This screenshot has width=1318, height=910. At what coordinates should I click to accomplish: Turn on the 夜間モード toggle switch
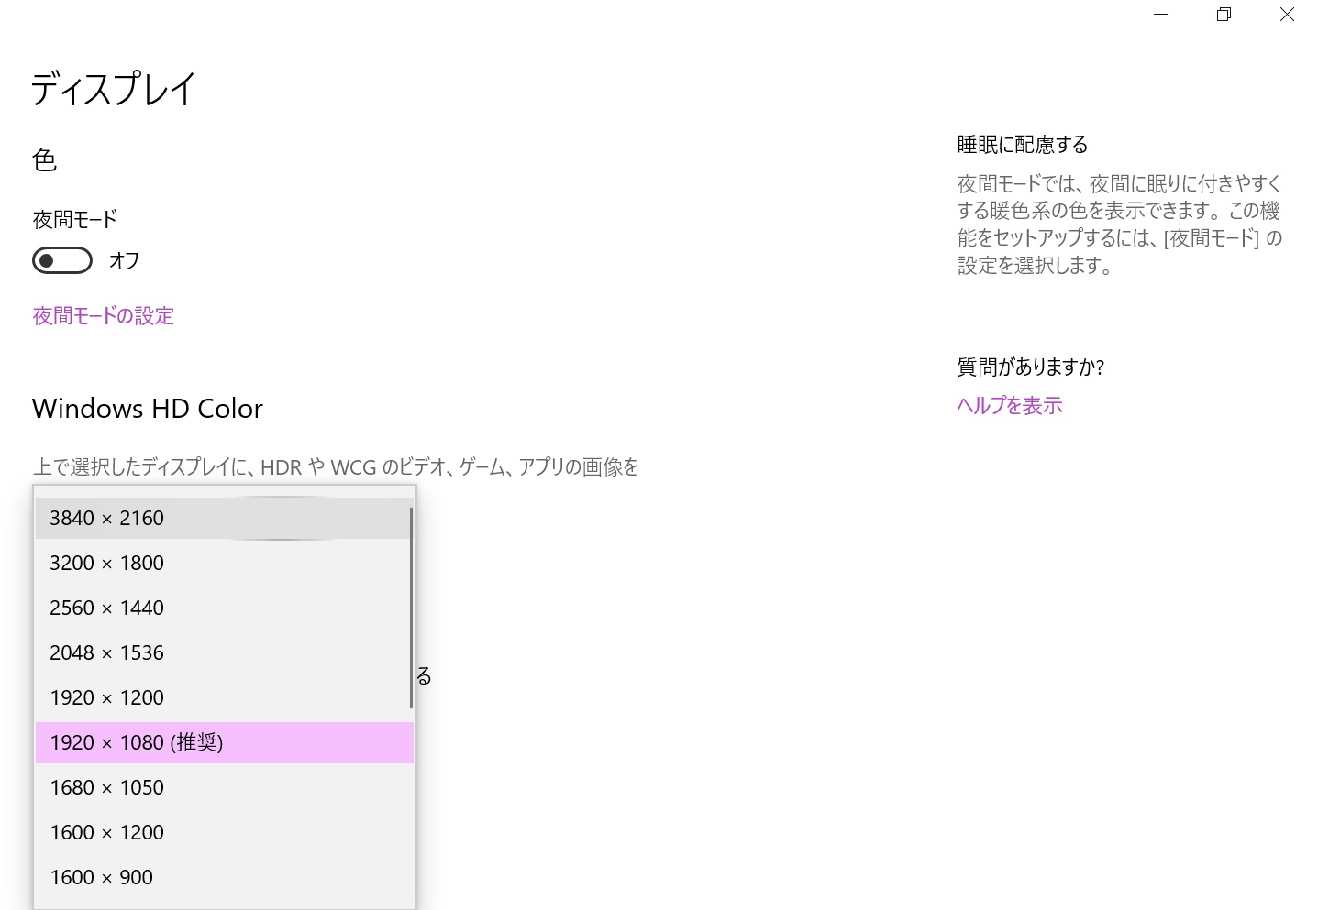pos(62,260)
